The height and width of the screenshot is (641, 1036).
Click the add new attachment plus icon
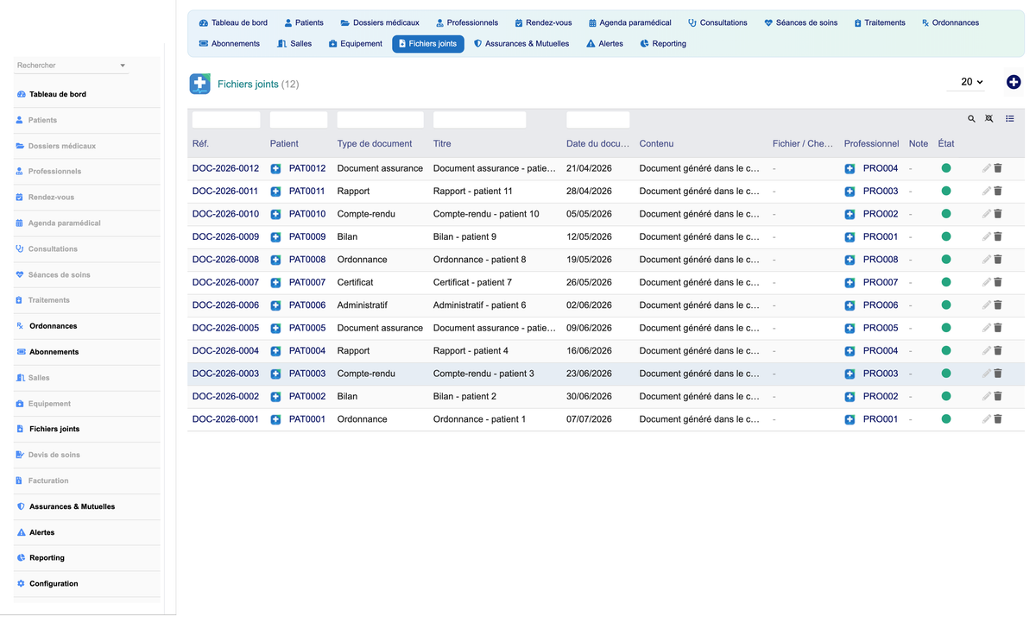coord(1014,82)
